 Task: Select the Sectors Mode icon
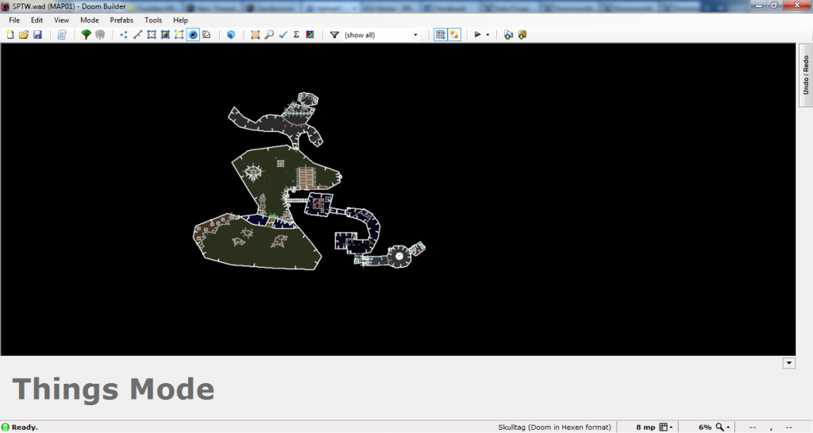coord(151,35)
